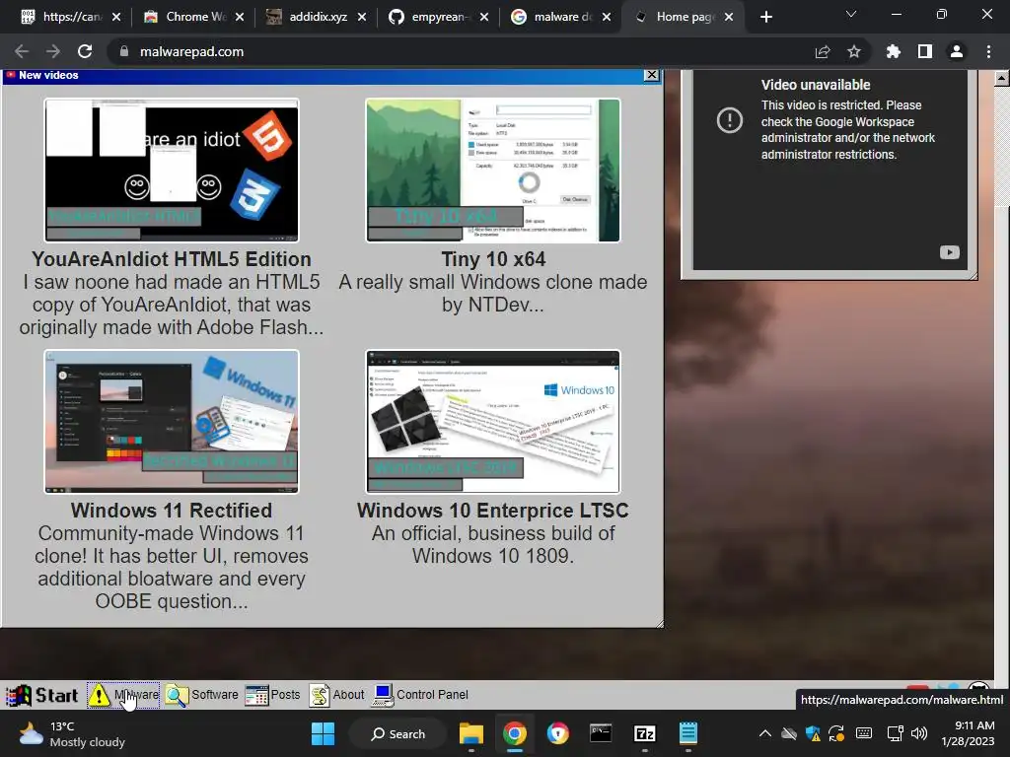The image size is (1010, 757).
Task: View site information via the lock icon
Action: coord(124,51)
